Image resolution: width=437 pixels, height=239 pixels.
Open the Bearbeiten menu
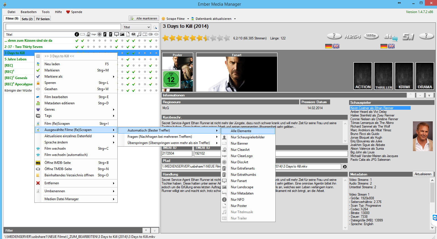(29, 12)
